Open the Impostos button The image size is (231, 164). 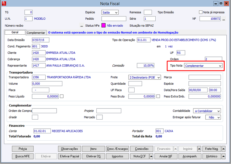(x=118, y=156)
